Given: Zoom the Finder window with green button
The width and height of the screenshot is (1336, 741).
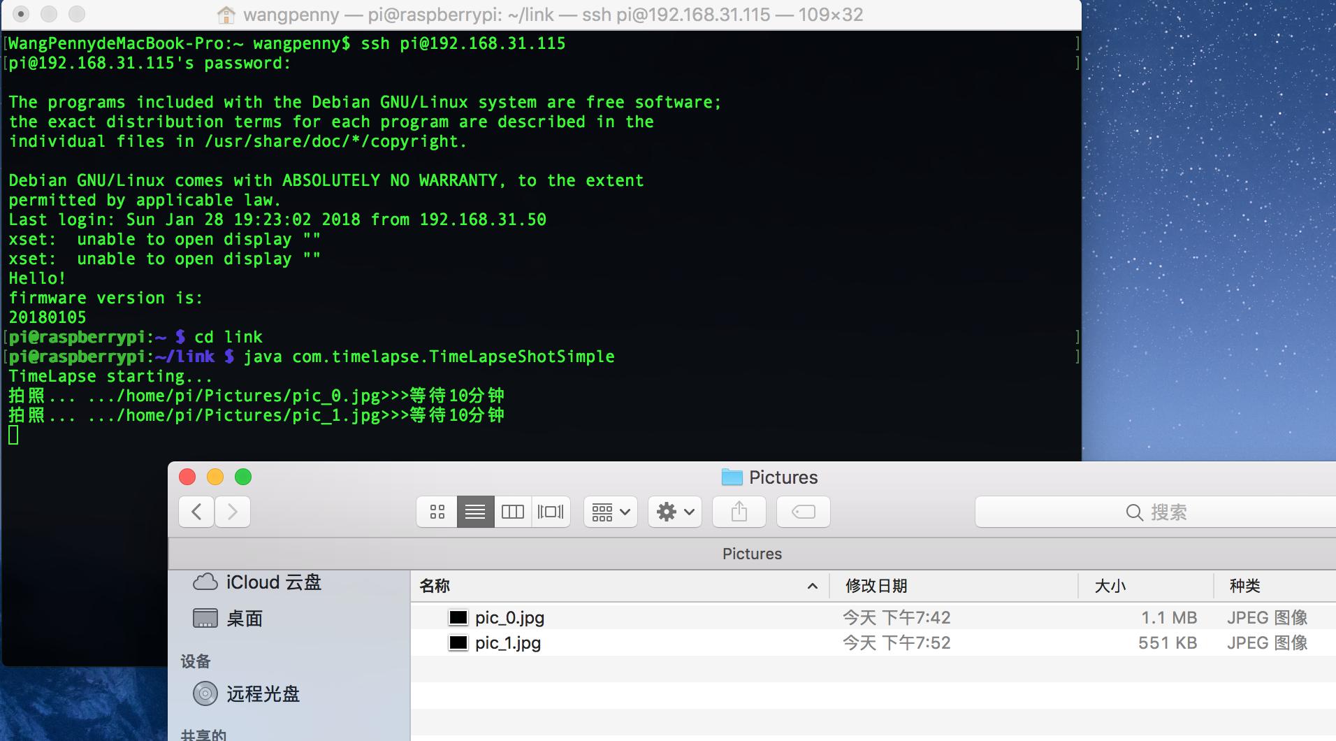Looking at the screenshot, I should point(243,477).
